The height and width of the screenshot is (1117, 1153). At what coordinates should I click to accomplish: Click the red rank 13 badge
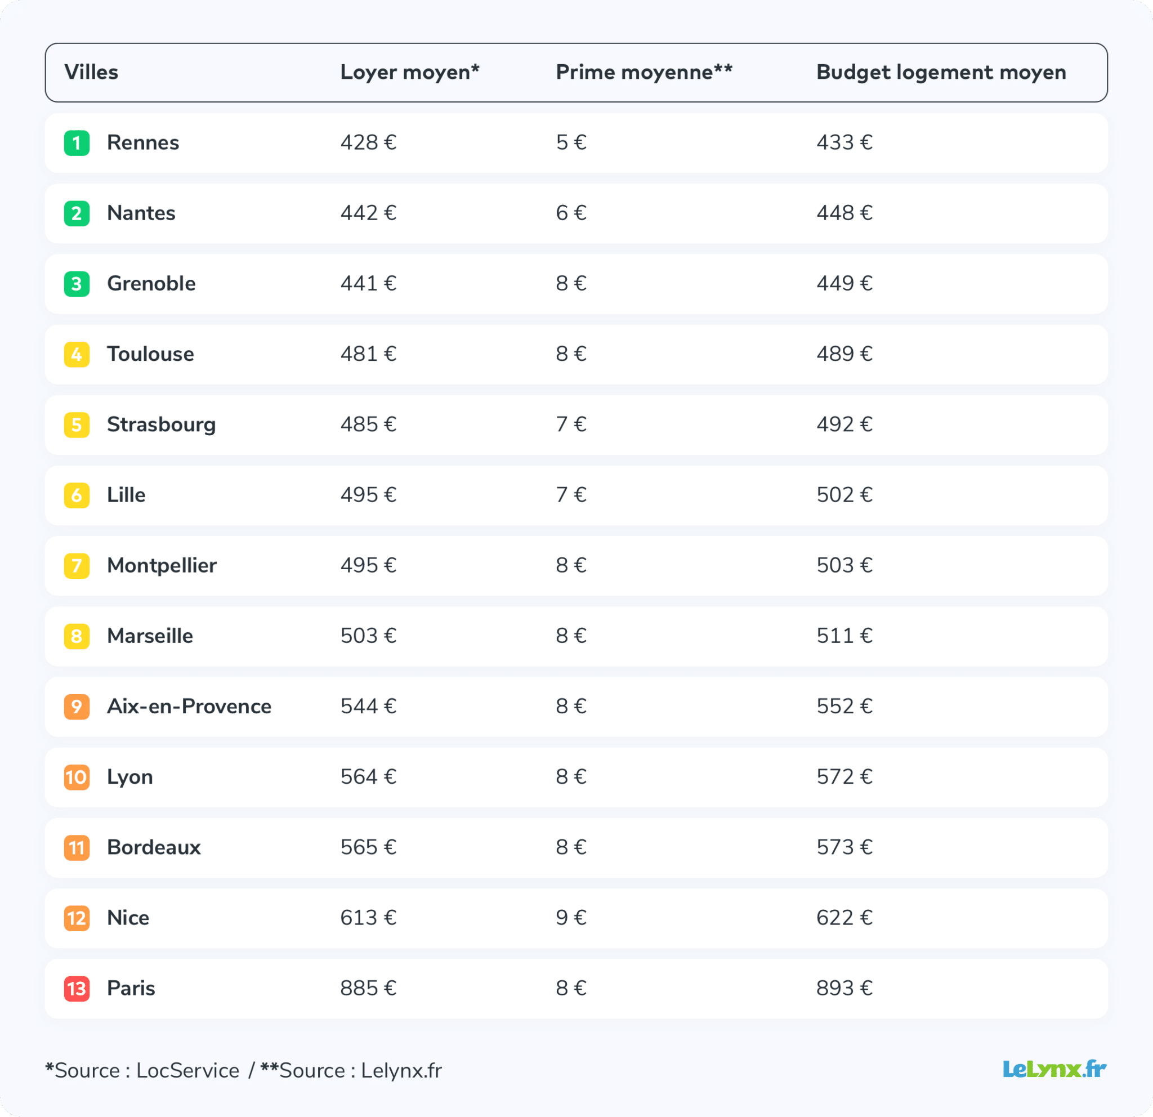[x=77, y=989]
